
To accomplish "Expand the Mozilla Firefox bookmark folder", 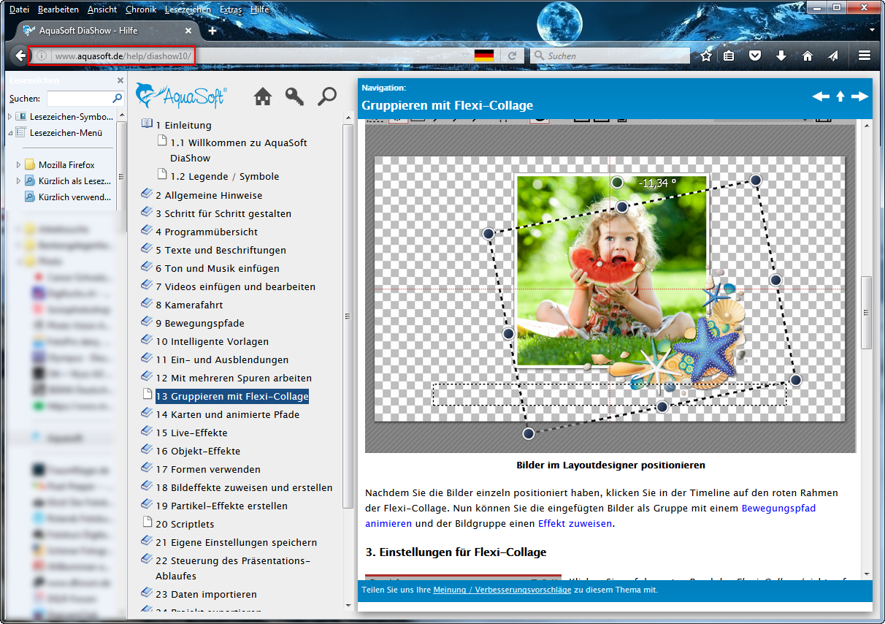I will pos(18,164).
